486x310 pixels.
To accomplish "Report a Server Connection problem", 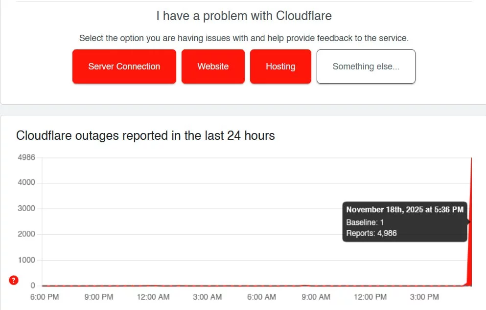I will coord(124,66).
